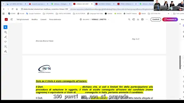Select the arrow selection tool
184x103 pixels.
(x=5, y=27)
